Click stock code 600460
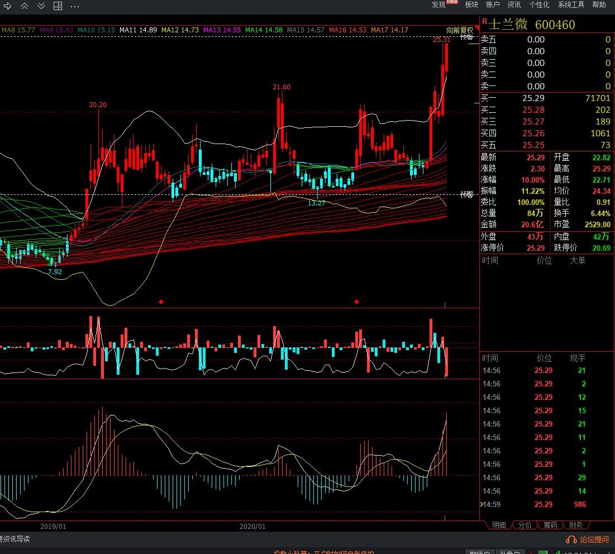 (555, 25)
